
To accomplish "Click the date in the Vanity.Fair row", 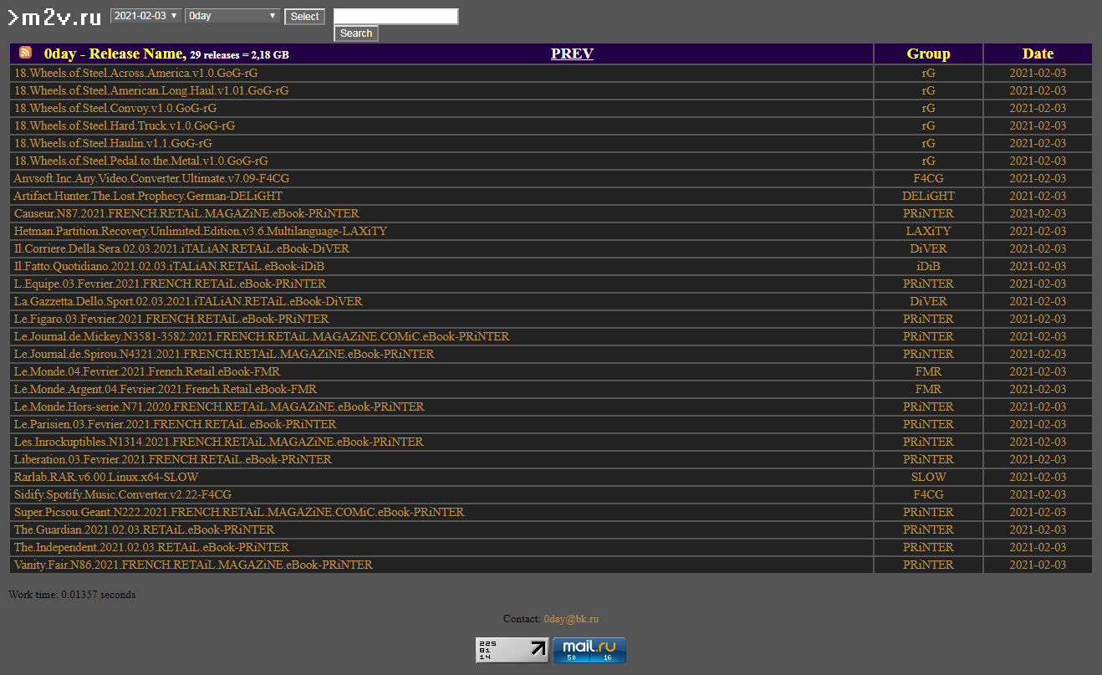I will point(1038,565).
